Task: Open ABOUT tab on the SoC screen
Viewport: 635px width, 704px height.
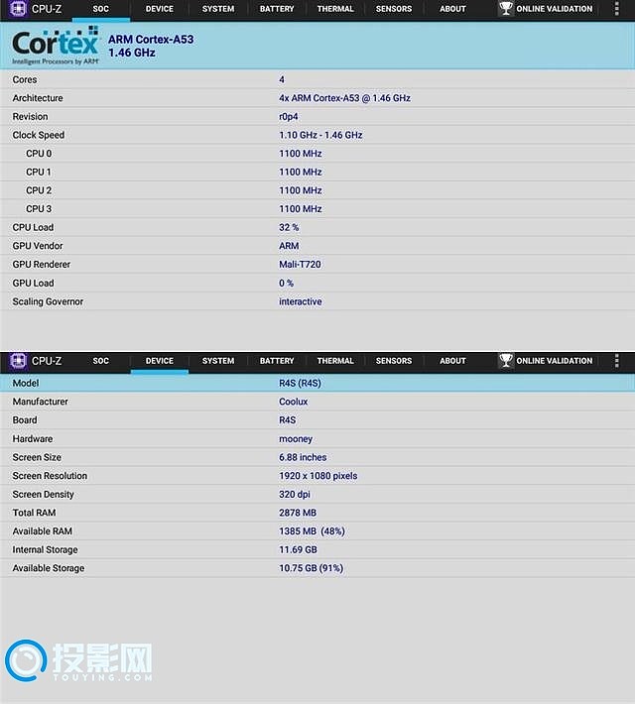Action: coord(452,9)
